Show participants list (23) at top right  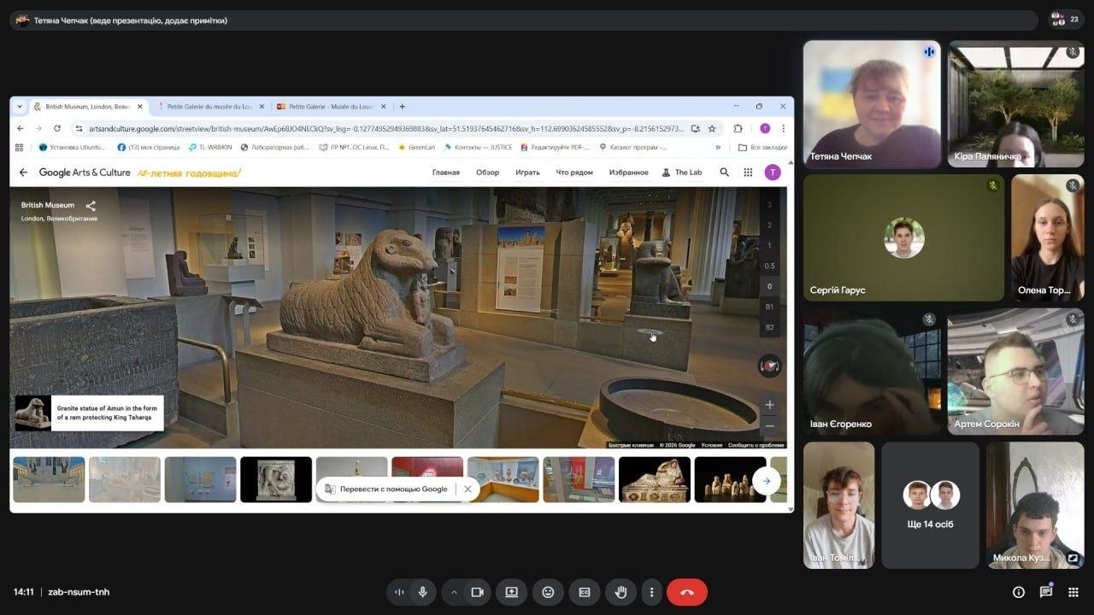click(1066, 19)
